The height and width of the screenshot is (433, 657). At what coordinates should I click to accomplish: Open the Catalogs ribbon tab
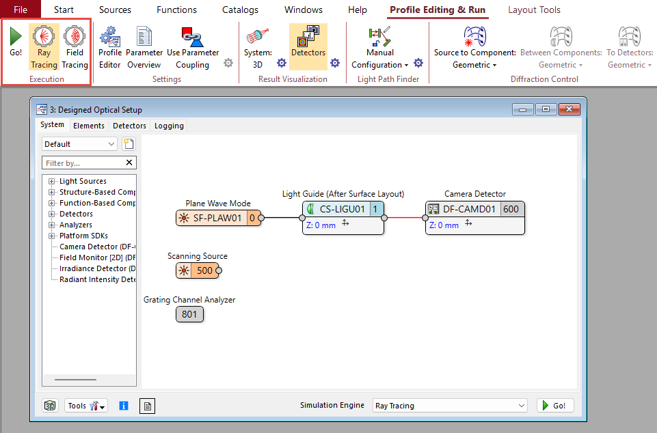pyautogui.click(x=240, y=10)
